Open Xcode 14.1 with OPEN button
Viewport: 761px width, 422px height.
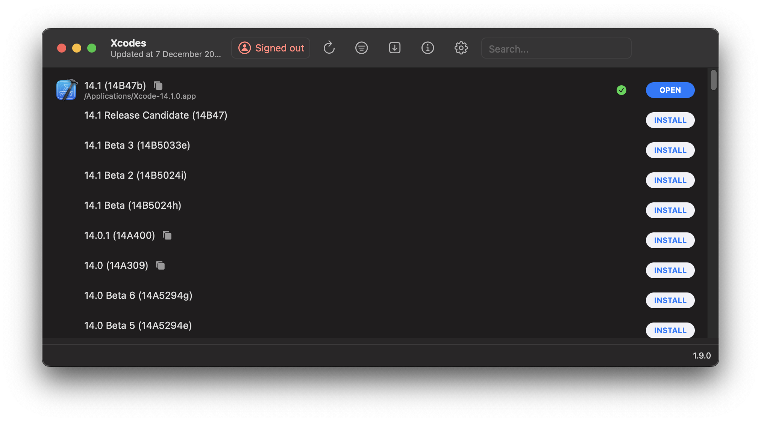click(x=670, y=90)
